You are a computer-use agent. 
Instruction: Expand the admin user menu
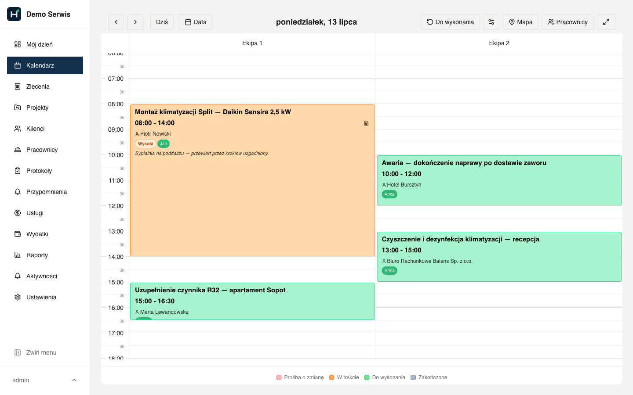(x=45, y=380)
